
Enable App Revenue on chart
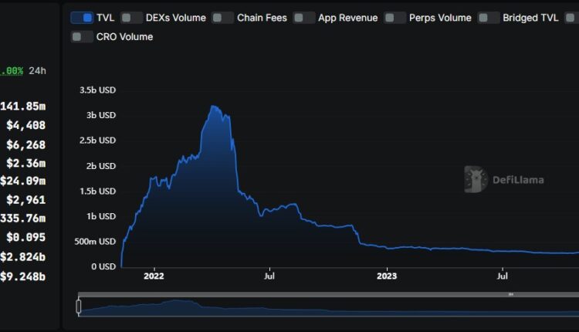pos(304,18)
